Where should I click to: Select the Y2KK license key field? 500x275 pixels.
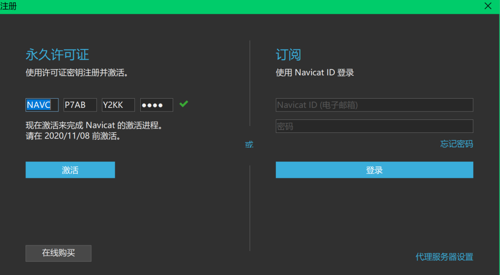pyautogui.click(x=119, y=105)
